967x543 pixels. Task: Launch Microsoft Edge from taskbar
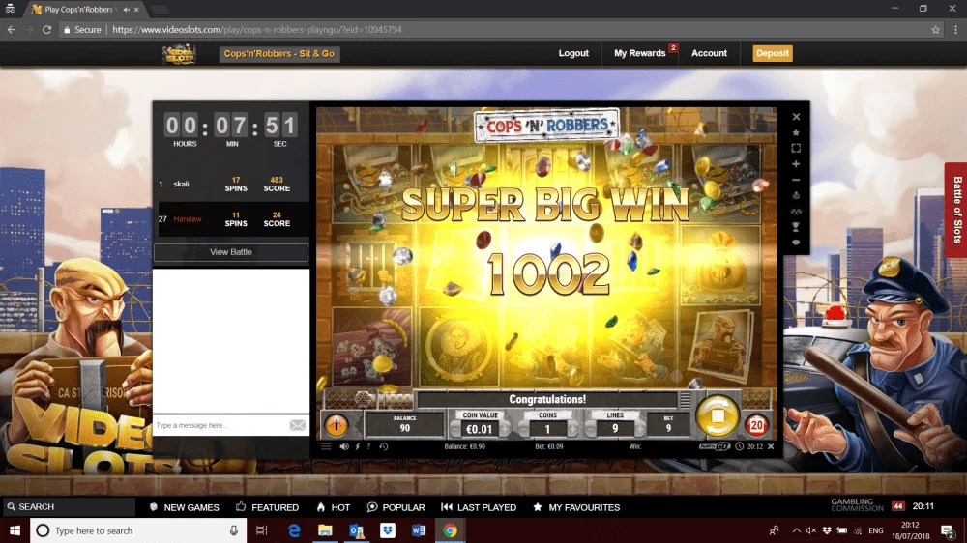pyautogui.click(x=294, y=530)
